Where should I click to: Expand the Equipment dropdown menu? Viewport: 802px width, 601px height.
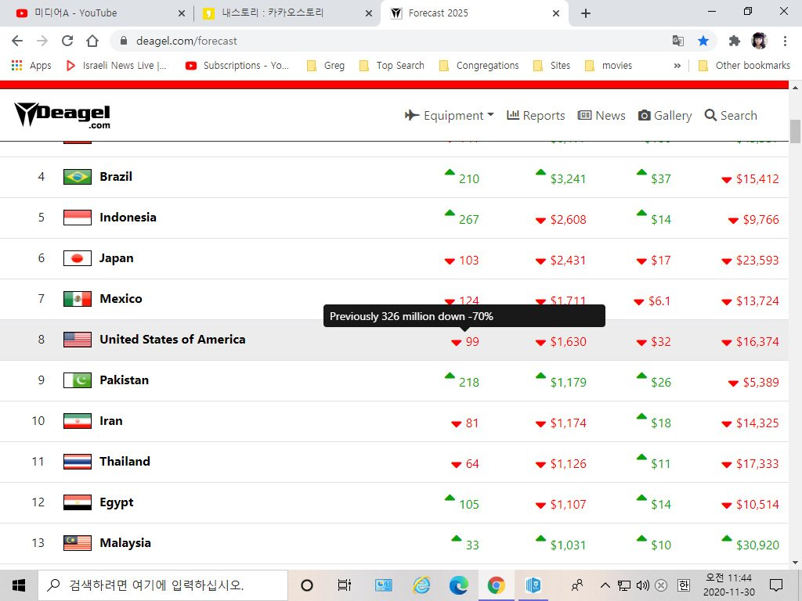450,115
